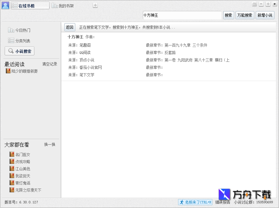The image size is (279, 208).
Task: Open the book 名门医女
Action: [x=23, y=155]
